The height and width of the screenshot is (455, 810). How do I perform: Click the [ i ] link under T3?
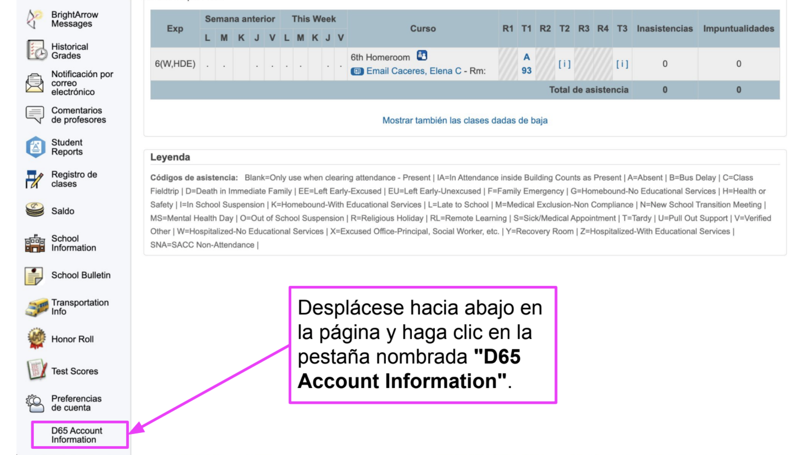point(622,64)
